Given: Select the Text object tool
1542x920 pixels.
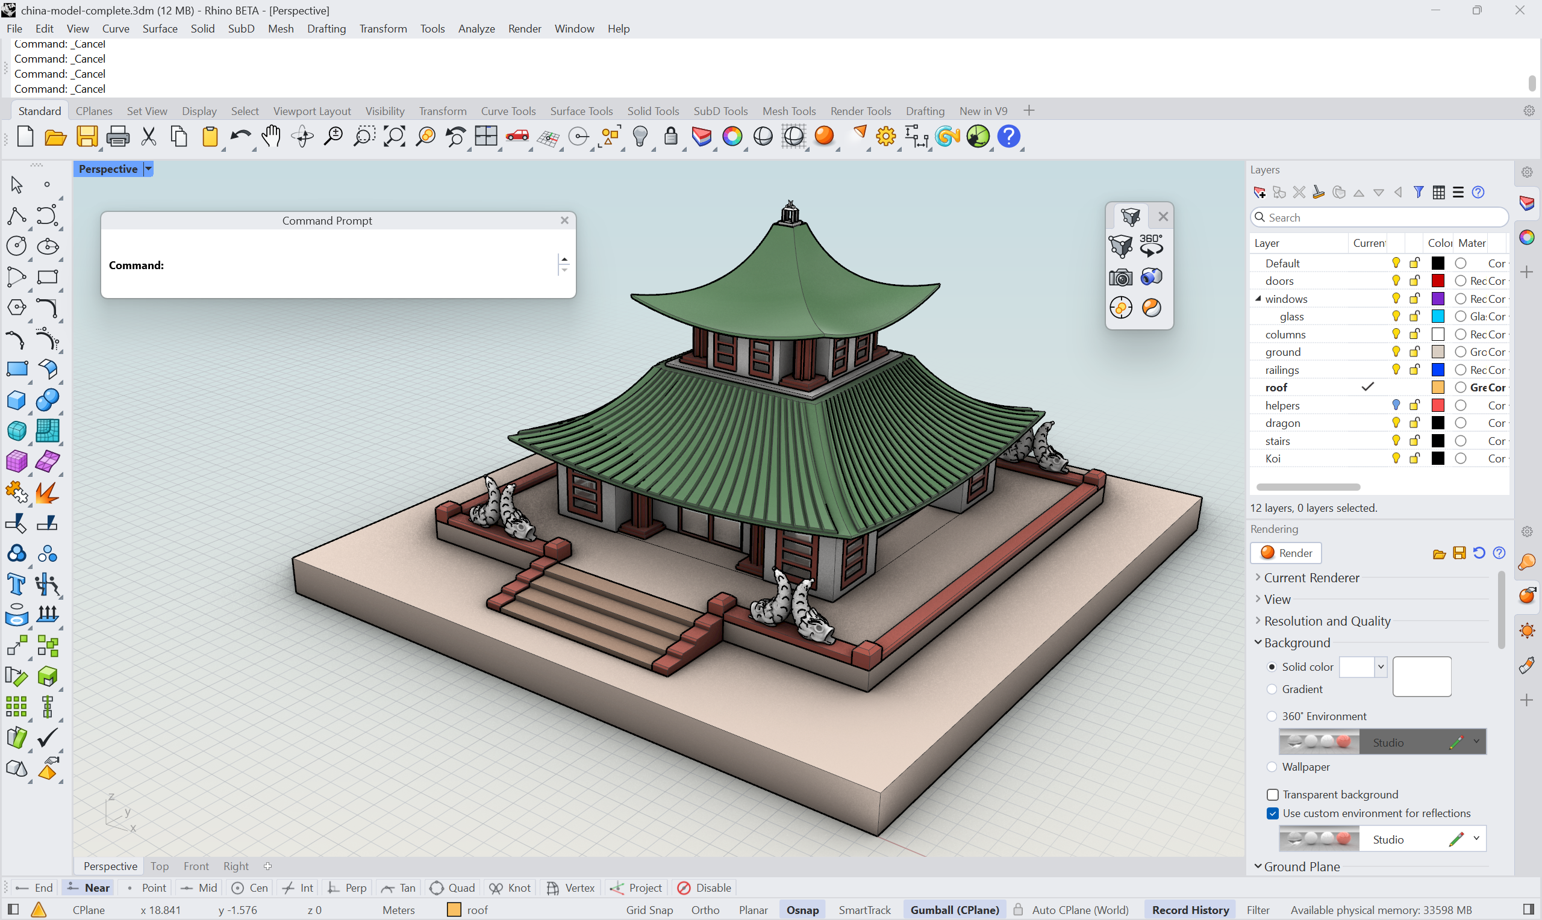Looking at the screenshot, I should [x=16, y=584].
